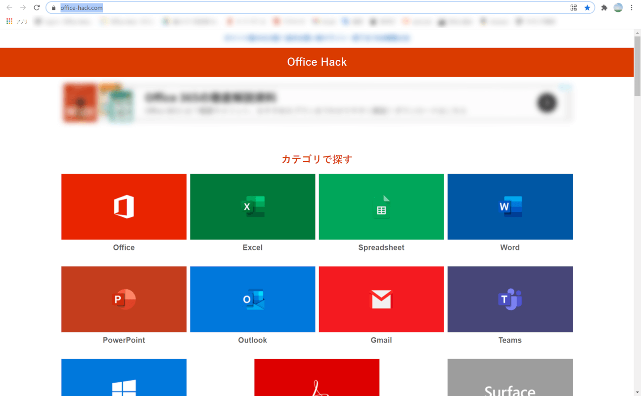The height and width of the screenshot is (396, 641).
Task: Open the Gmail category tile
Action: point(381,299)
